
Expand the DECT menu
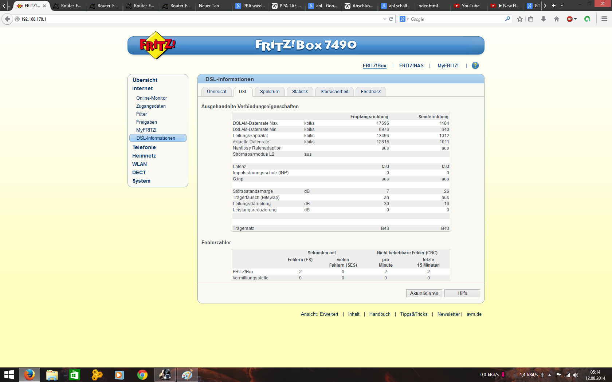coord(139,172)
